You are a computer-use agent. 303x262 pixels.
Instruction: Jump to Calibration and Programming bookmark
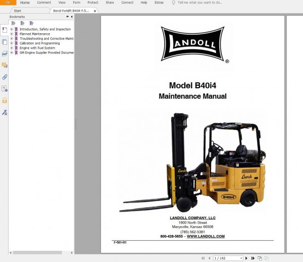[39, 43]
